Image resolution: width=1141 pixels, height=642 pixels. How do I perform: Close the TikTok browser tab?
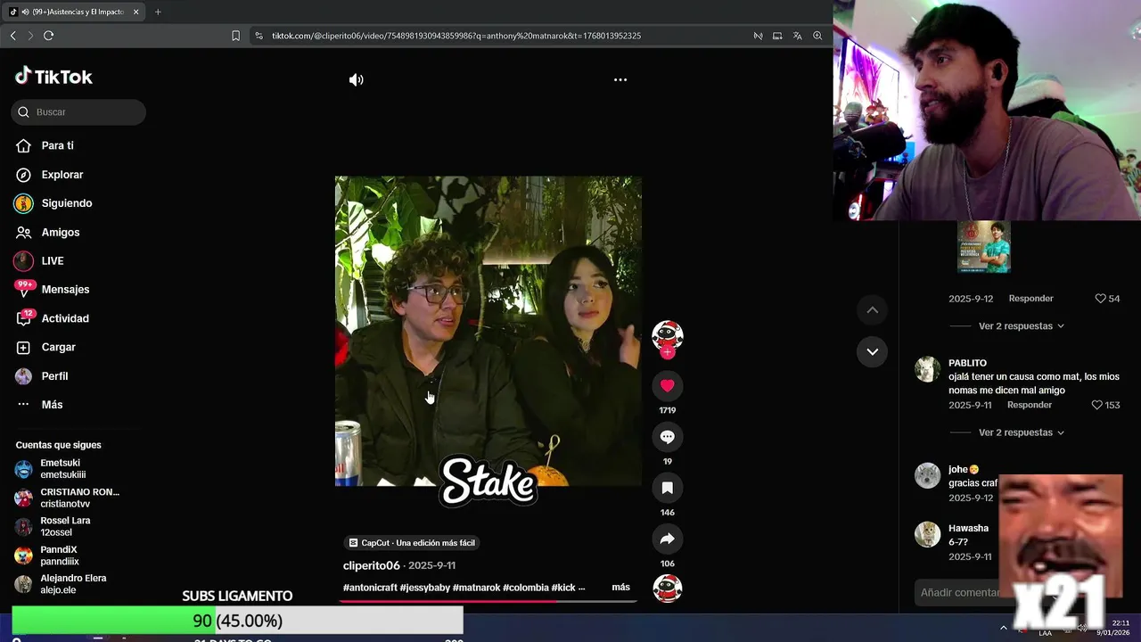[136, 12]
